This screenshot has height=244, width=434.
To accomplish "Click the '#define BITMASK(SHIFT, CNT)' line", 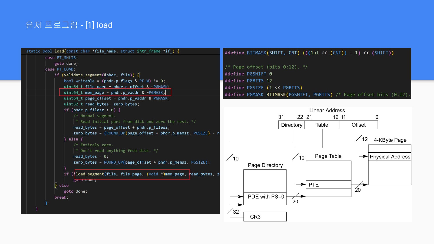I will (309, 53).
